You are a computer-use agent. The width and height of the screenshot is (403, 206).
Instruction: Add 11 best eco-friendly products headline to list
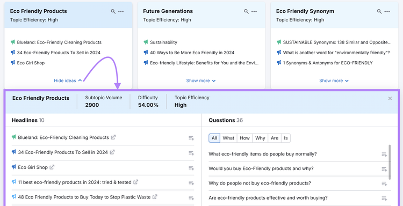click(191, 182)
